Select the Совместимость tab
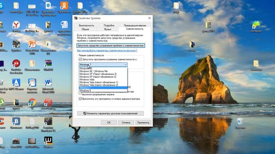Image resolution: width=275 pixels, height=154 pixels. [134, 29]
